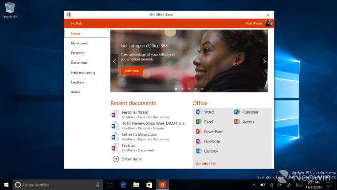
Task: Click the network tray icon
Action: 271,185
